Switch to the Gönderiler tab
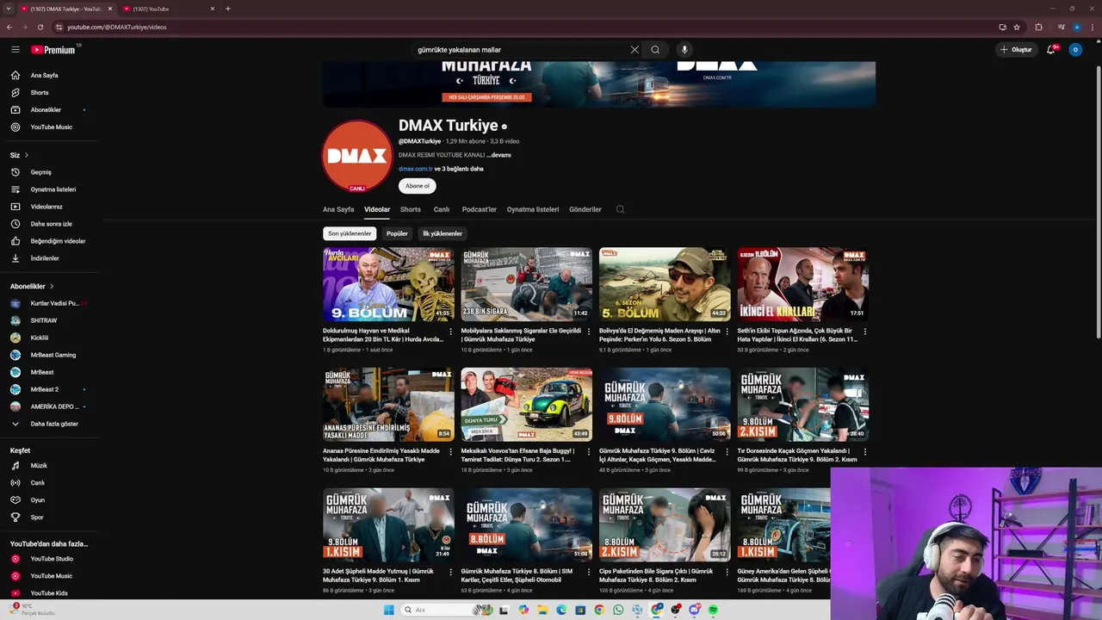 tap(585, 209)
